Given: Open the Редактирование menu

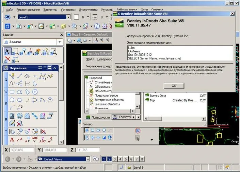Looking at the screenshot, I should (28, 10).
